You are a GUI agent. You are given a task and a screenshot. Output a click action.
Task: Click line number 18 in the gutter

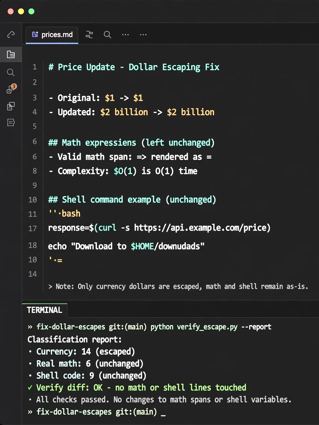[x=33, y=245]
